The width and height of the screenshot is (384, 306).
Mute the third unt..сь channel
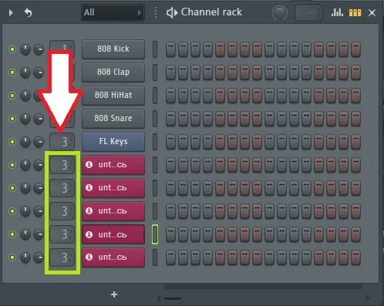(12, 211)
